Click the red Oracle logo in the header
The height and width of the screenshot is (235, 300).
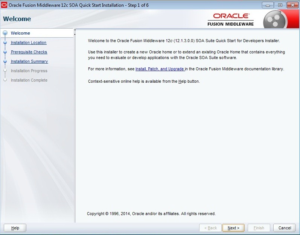pos(231,16)
